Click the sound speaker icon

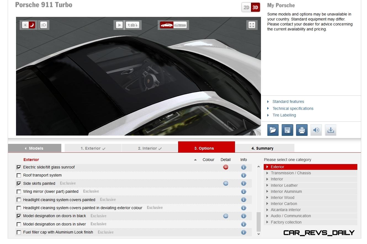pyautogui.click(x=316, y=130)
